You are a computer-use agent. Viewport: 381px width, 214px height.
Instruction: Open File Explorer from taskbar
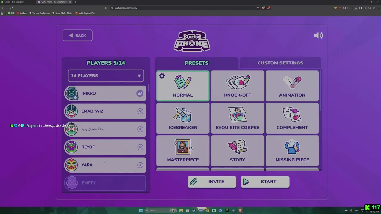(x=181, y=210)
